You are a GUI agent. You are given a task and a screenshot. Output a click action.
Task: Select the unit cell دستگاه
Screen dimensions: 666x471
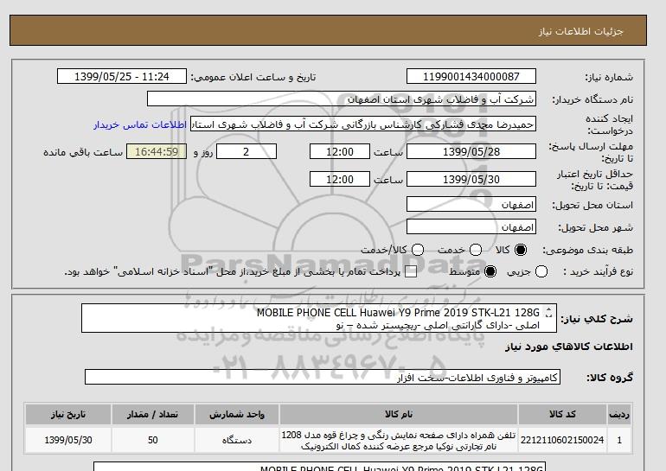point(237,440)
